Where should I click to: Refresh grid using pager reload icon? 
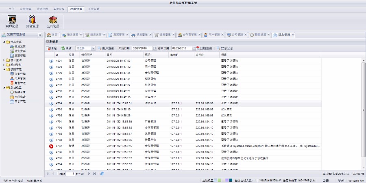102,173
